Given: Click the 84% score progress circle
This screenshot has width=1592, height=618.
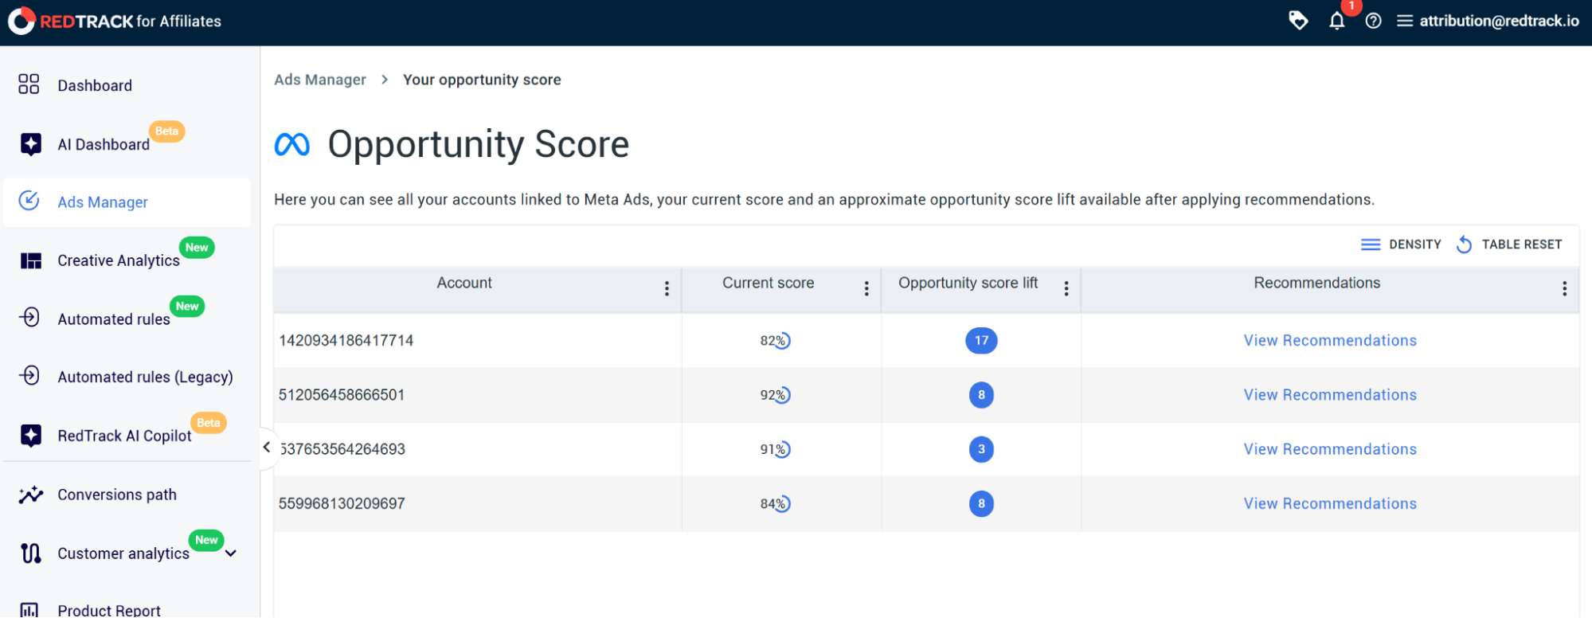Looking at the screenshot, I should (x=781, y=503).
